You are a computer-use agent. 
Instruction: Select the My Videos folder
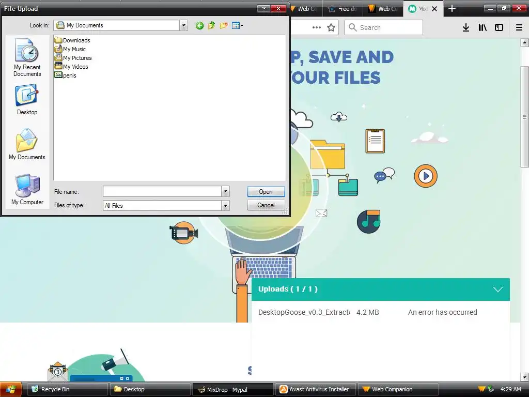click(71, 67)
